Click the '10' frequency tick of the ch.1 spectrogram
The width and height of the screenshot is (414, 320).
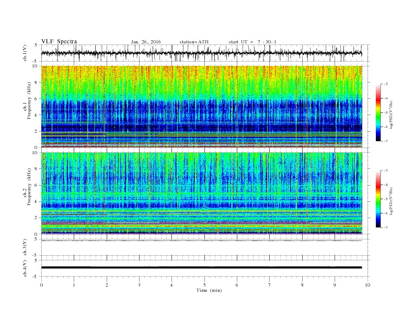[36, 66]
